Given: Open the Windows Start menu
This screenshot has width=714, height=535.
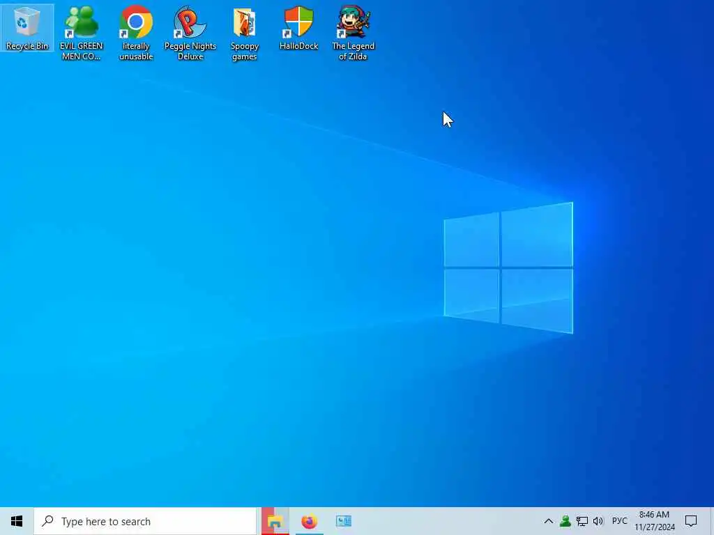Looking at the screenshot, I should tap(17, 521).
